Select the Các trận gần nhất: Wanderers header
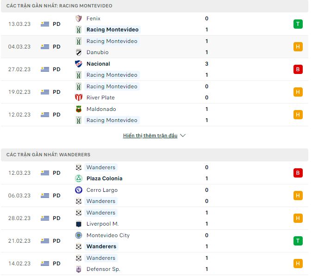 46,154
